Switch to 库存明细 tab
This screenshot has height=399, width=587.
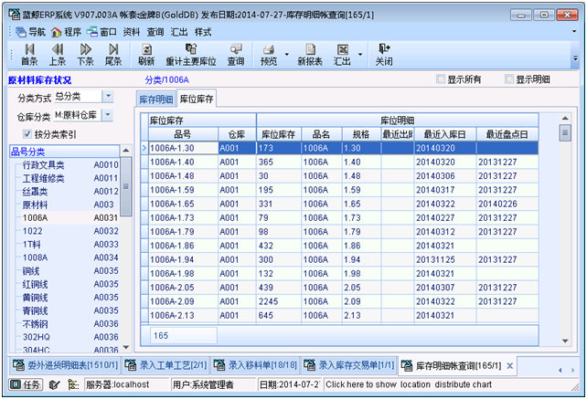coord(156,100)
